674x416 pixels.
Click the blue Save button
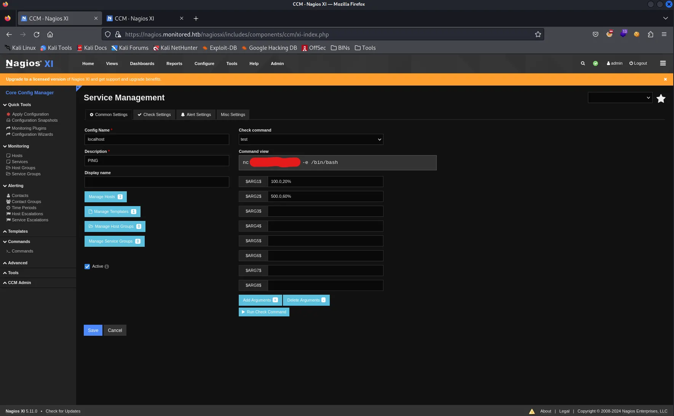(x=93, y=330)
